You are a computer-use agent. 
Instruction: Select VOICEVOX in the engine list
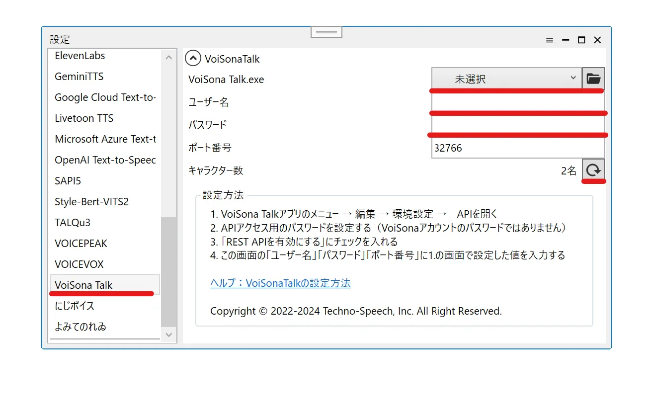pos(105,264)
